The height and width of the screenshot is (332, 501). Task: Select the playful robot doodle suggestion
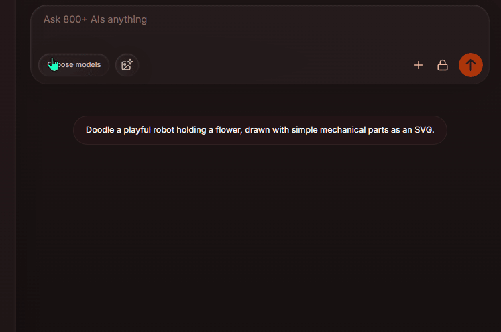(x=260, y=130)
